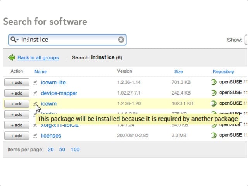The width and height of the screenshot is (248, 186).
Task: Set items per page to 20
Action: click(50, 150)
